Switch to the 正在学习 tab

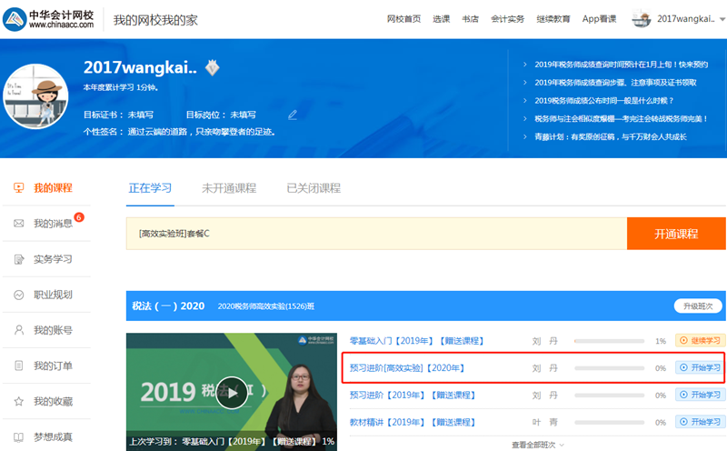pyautogui.click(x=150, y=188)
